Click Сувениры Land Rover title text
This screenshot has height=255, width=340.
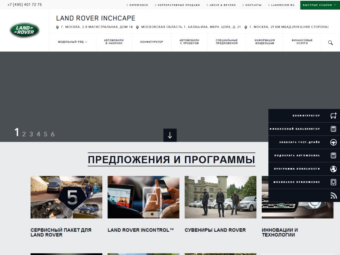pyautogui.click(x=215, y=230)
